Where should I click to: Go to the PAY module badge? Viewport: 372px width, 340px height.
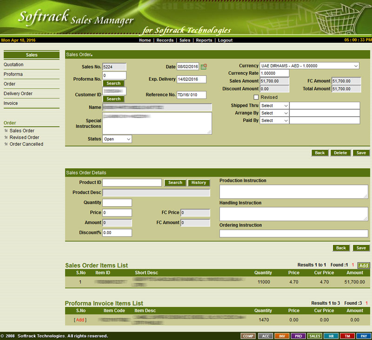pyautogui.click(x=363, y=336)
